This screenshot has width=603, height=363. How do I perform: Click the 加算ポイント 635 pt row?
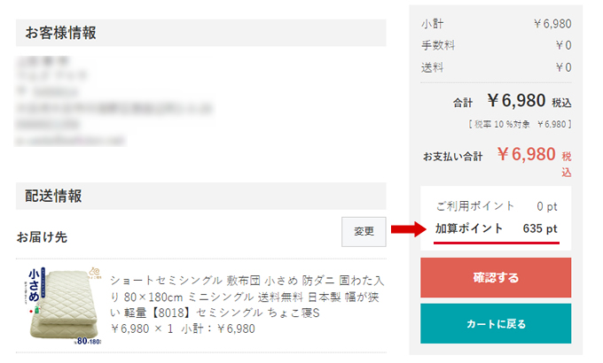point(496,228)
